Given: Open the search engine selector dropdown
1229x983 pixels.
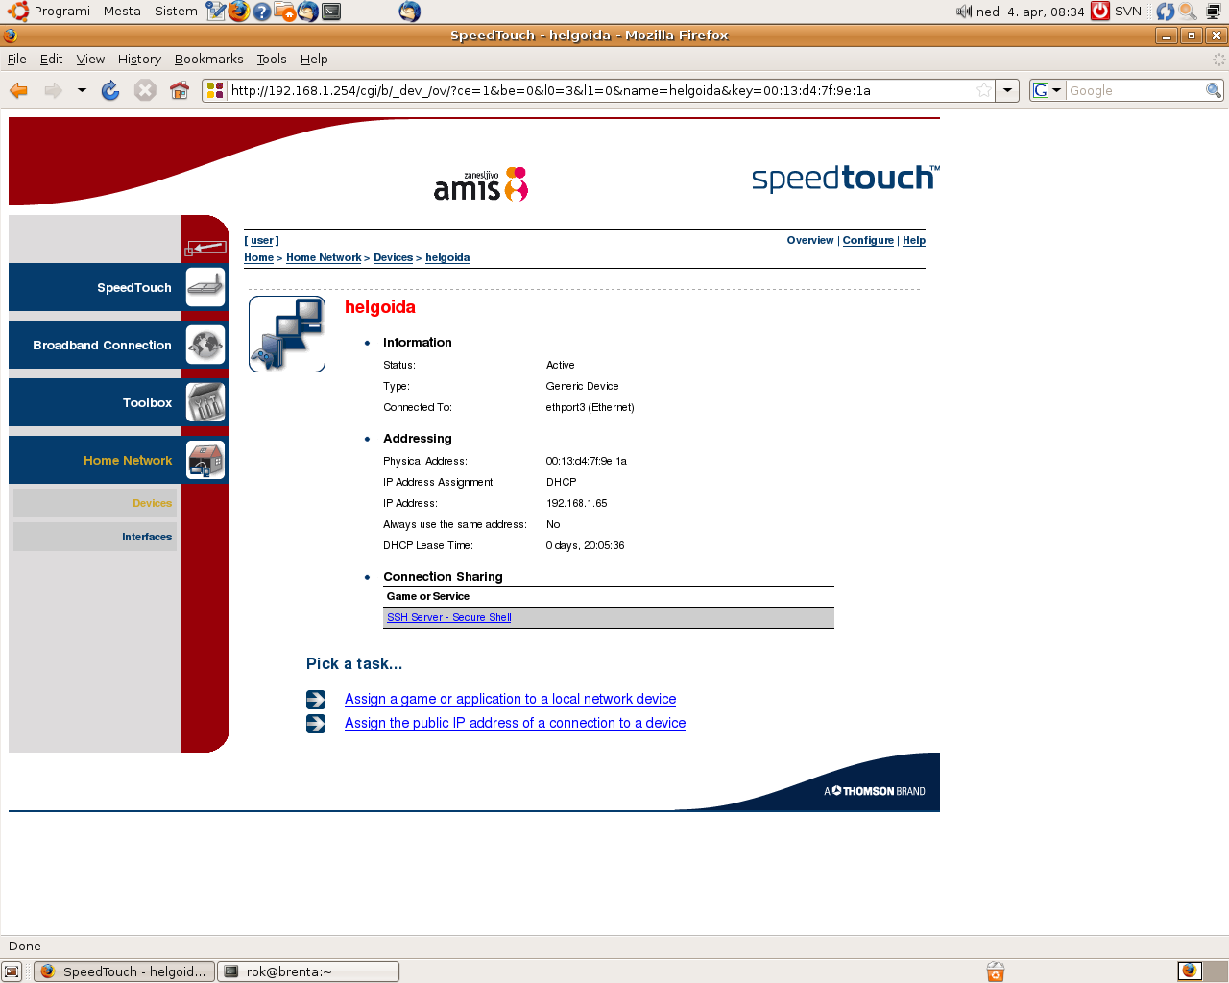Looking at the screenshot, I should tap(1048, 90).
